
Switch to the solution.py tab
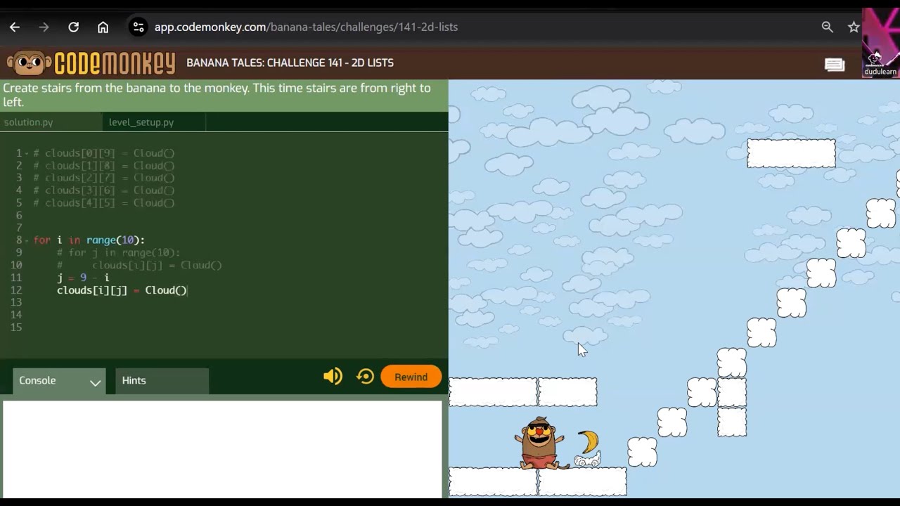[x=28, y=122]
